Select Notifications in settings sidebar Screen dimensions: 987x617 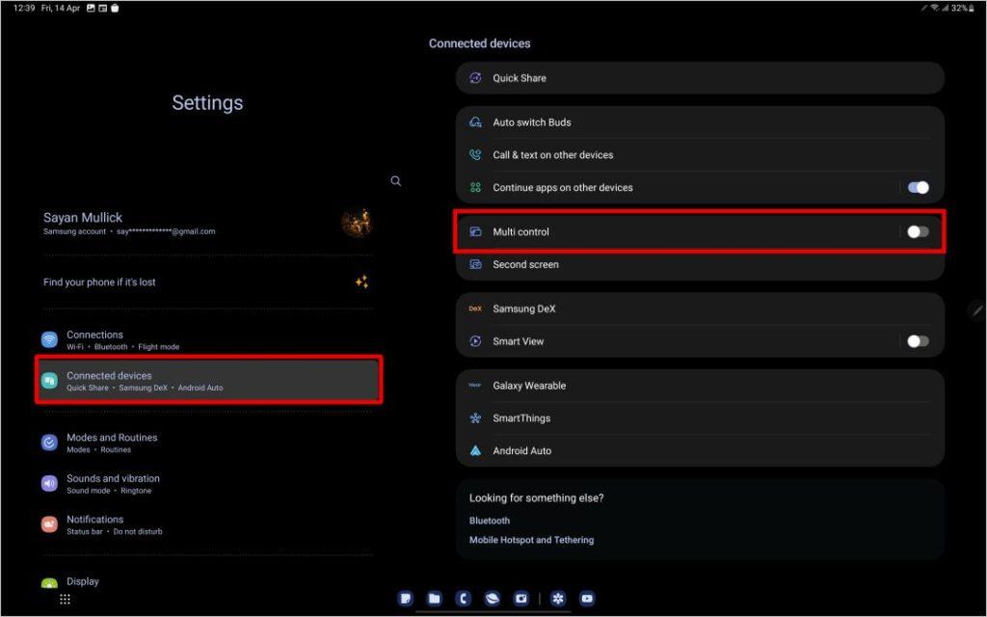[208, 525]
